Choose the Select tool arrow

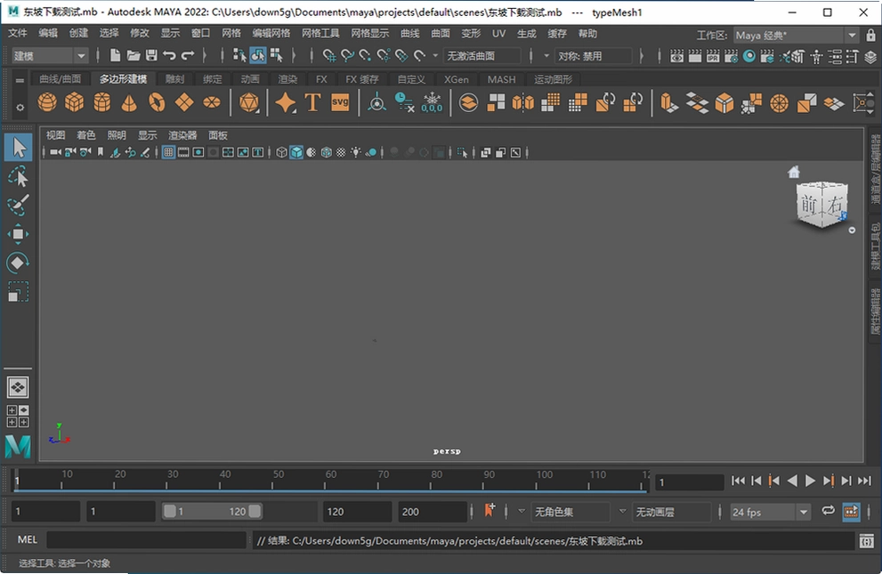[x=18, y=148]
